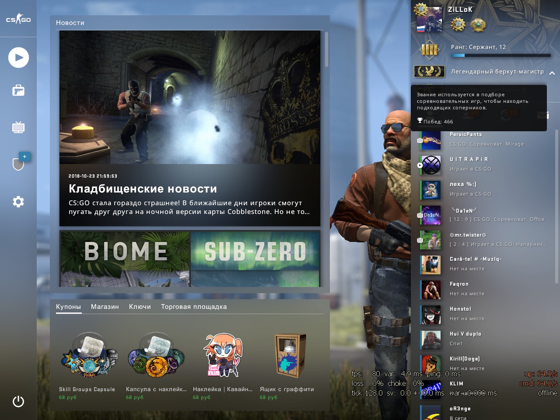Click the Ранг: Сержант, 12 label
The width and height of the screenshot is (560, 420).
click(479, 47)
